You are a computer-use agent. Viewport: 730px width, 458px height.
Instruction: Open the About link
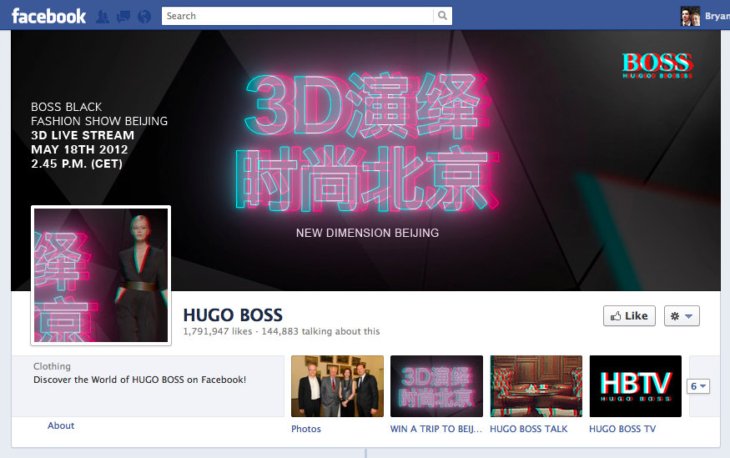tap(61, 425)
